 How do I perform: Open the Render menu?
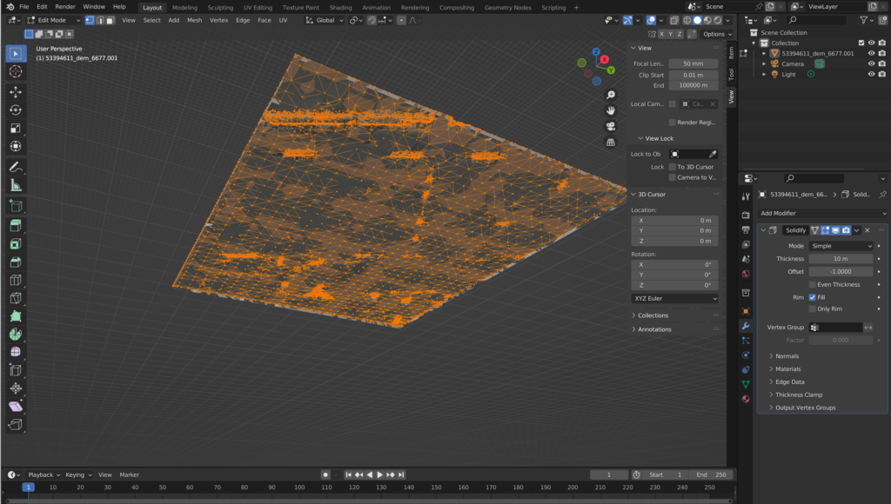pyautogui.click(x=65, y=7)
